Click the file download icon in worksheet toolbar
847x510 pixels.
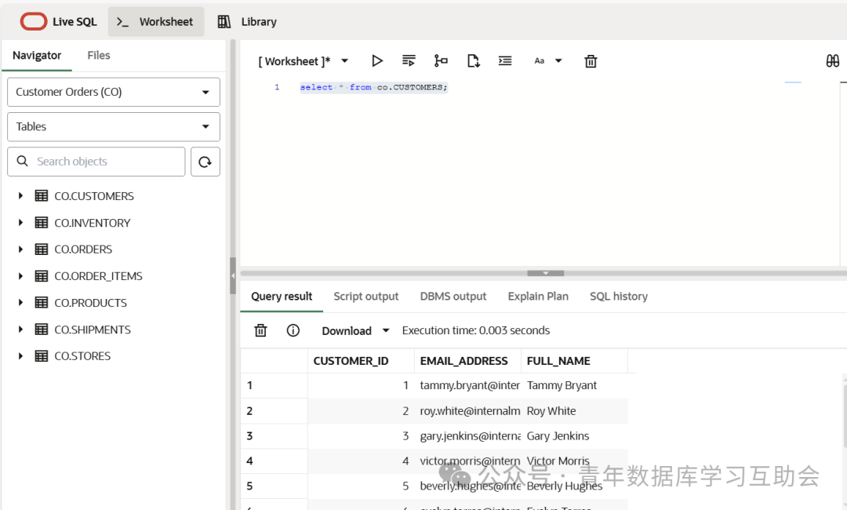(473, 61)
